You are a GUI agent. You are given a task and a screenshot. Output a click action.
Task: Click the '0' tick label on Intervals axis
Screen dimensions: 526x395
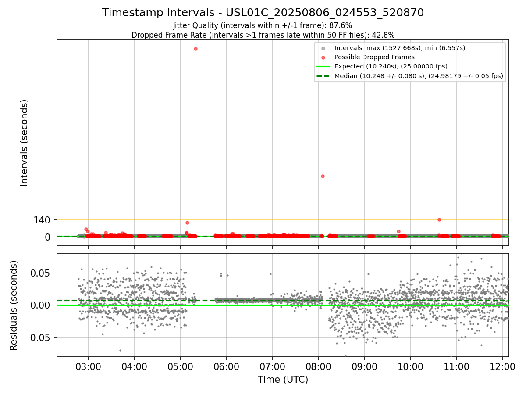tap(48, 237)
